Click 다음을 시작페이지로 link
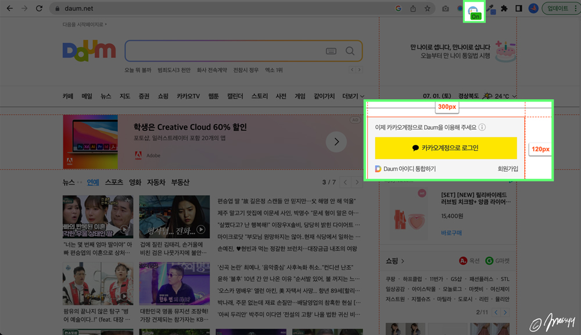This screenshot has height=335, width=581. (x=84, y=24)
